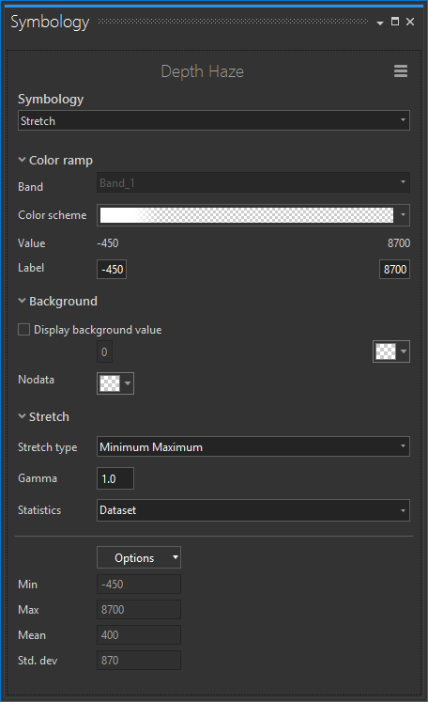The image size is (428, 702).
Task: Open the Stretch type Minimum Maximum dropdown
Action: 253,446
